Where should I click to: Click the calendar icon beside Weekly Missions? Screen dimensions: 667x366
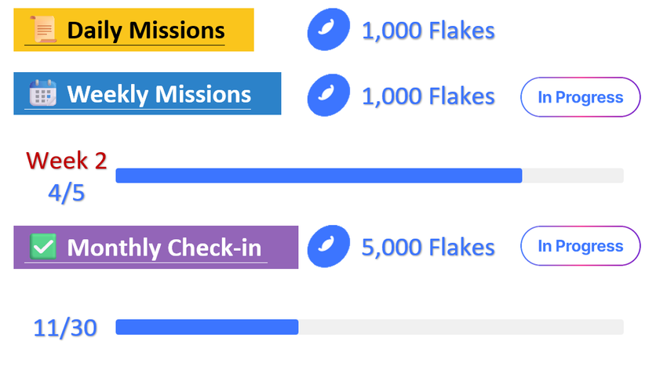pyautogui.click(x=42, y=94)
